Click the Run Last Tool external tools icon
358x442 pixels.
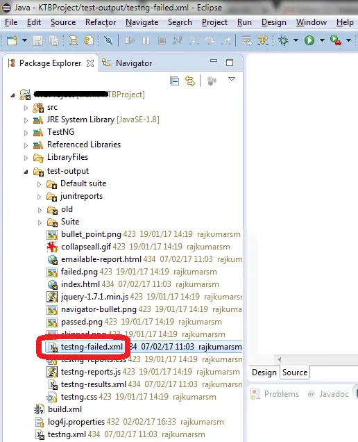(x=336, y=40)
